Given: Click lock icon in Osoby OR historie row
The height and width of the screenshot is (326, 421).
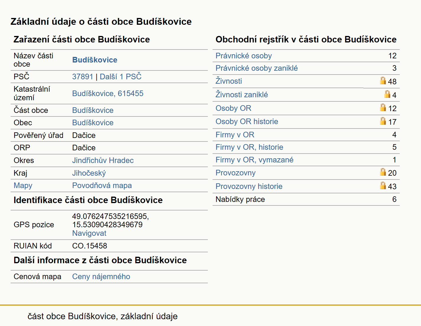Looking at the screenshot, I should [383, 121].
